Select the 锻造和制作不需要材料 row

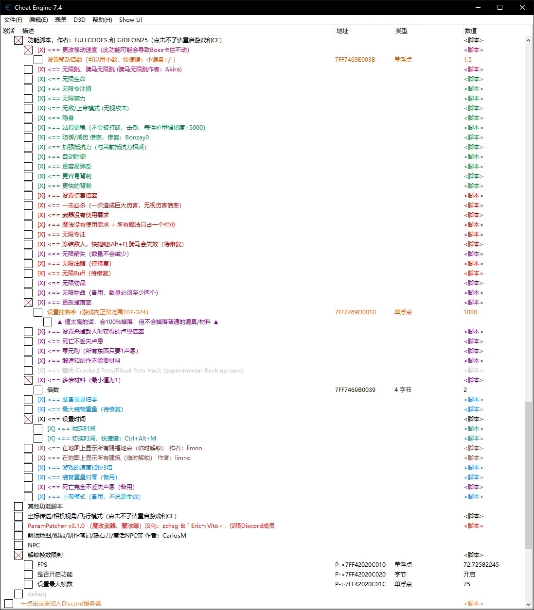click(x=79, y=361)
